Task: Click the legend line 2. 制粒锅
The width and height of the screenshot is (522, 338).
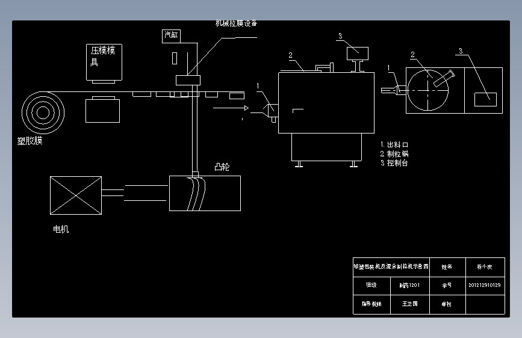Action: coord(394,154)
